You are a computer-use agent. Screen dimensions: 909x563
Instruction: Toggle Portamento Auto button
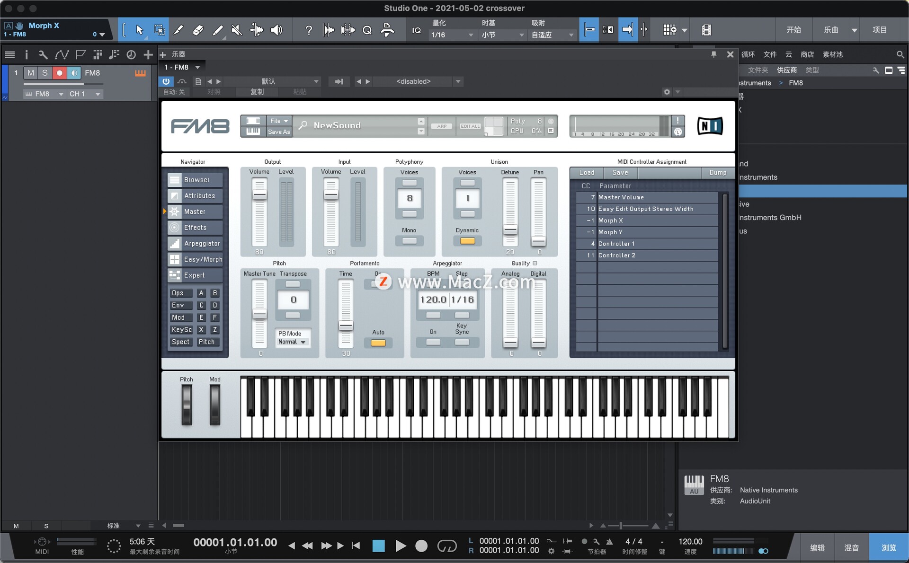(378, 343)
